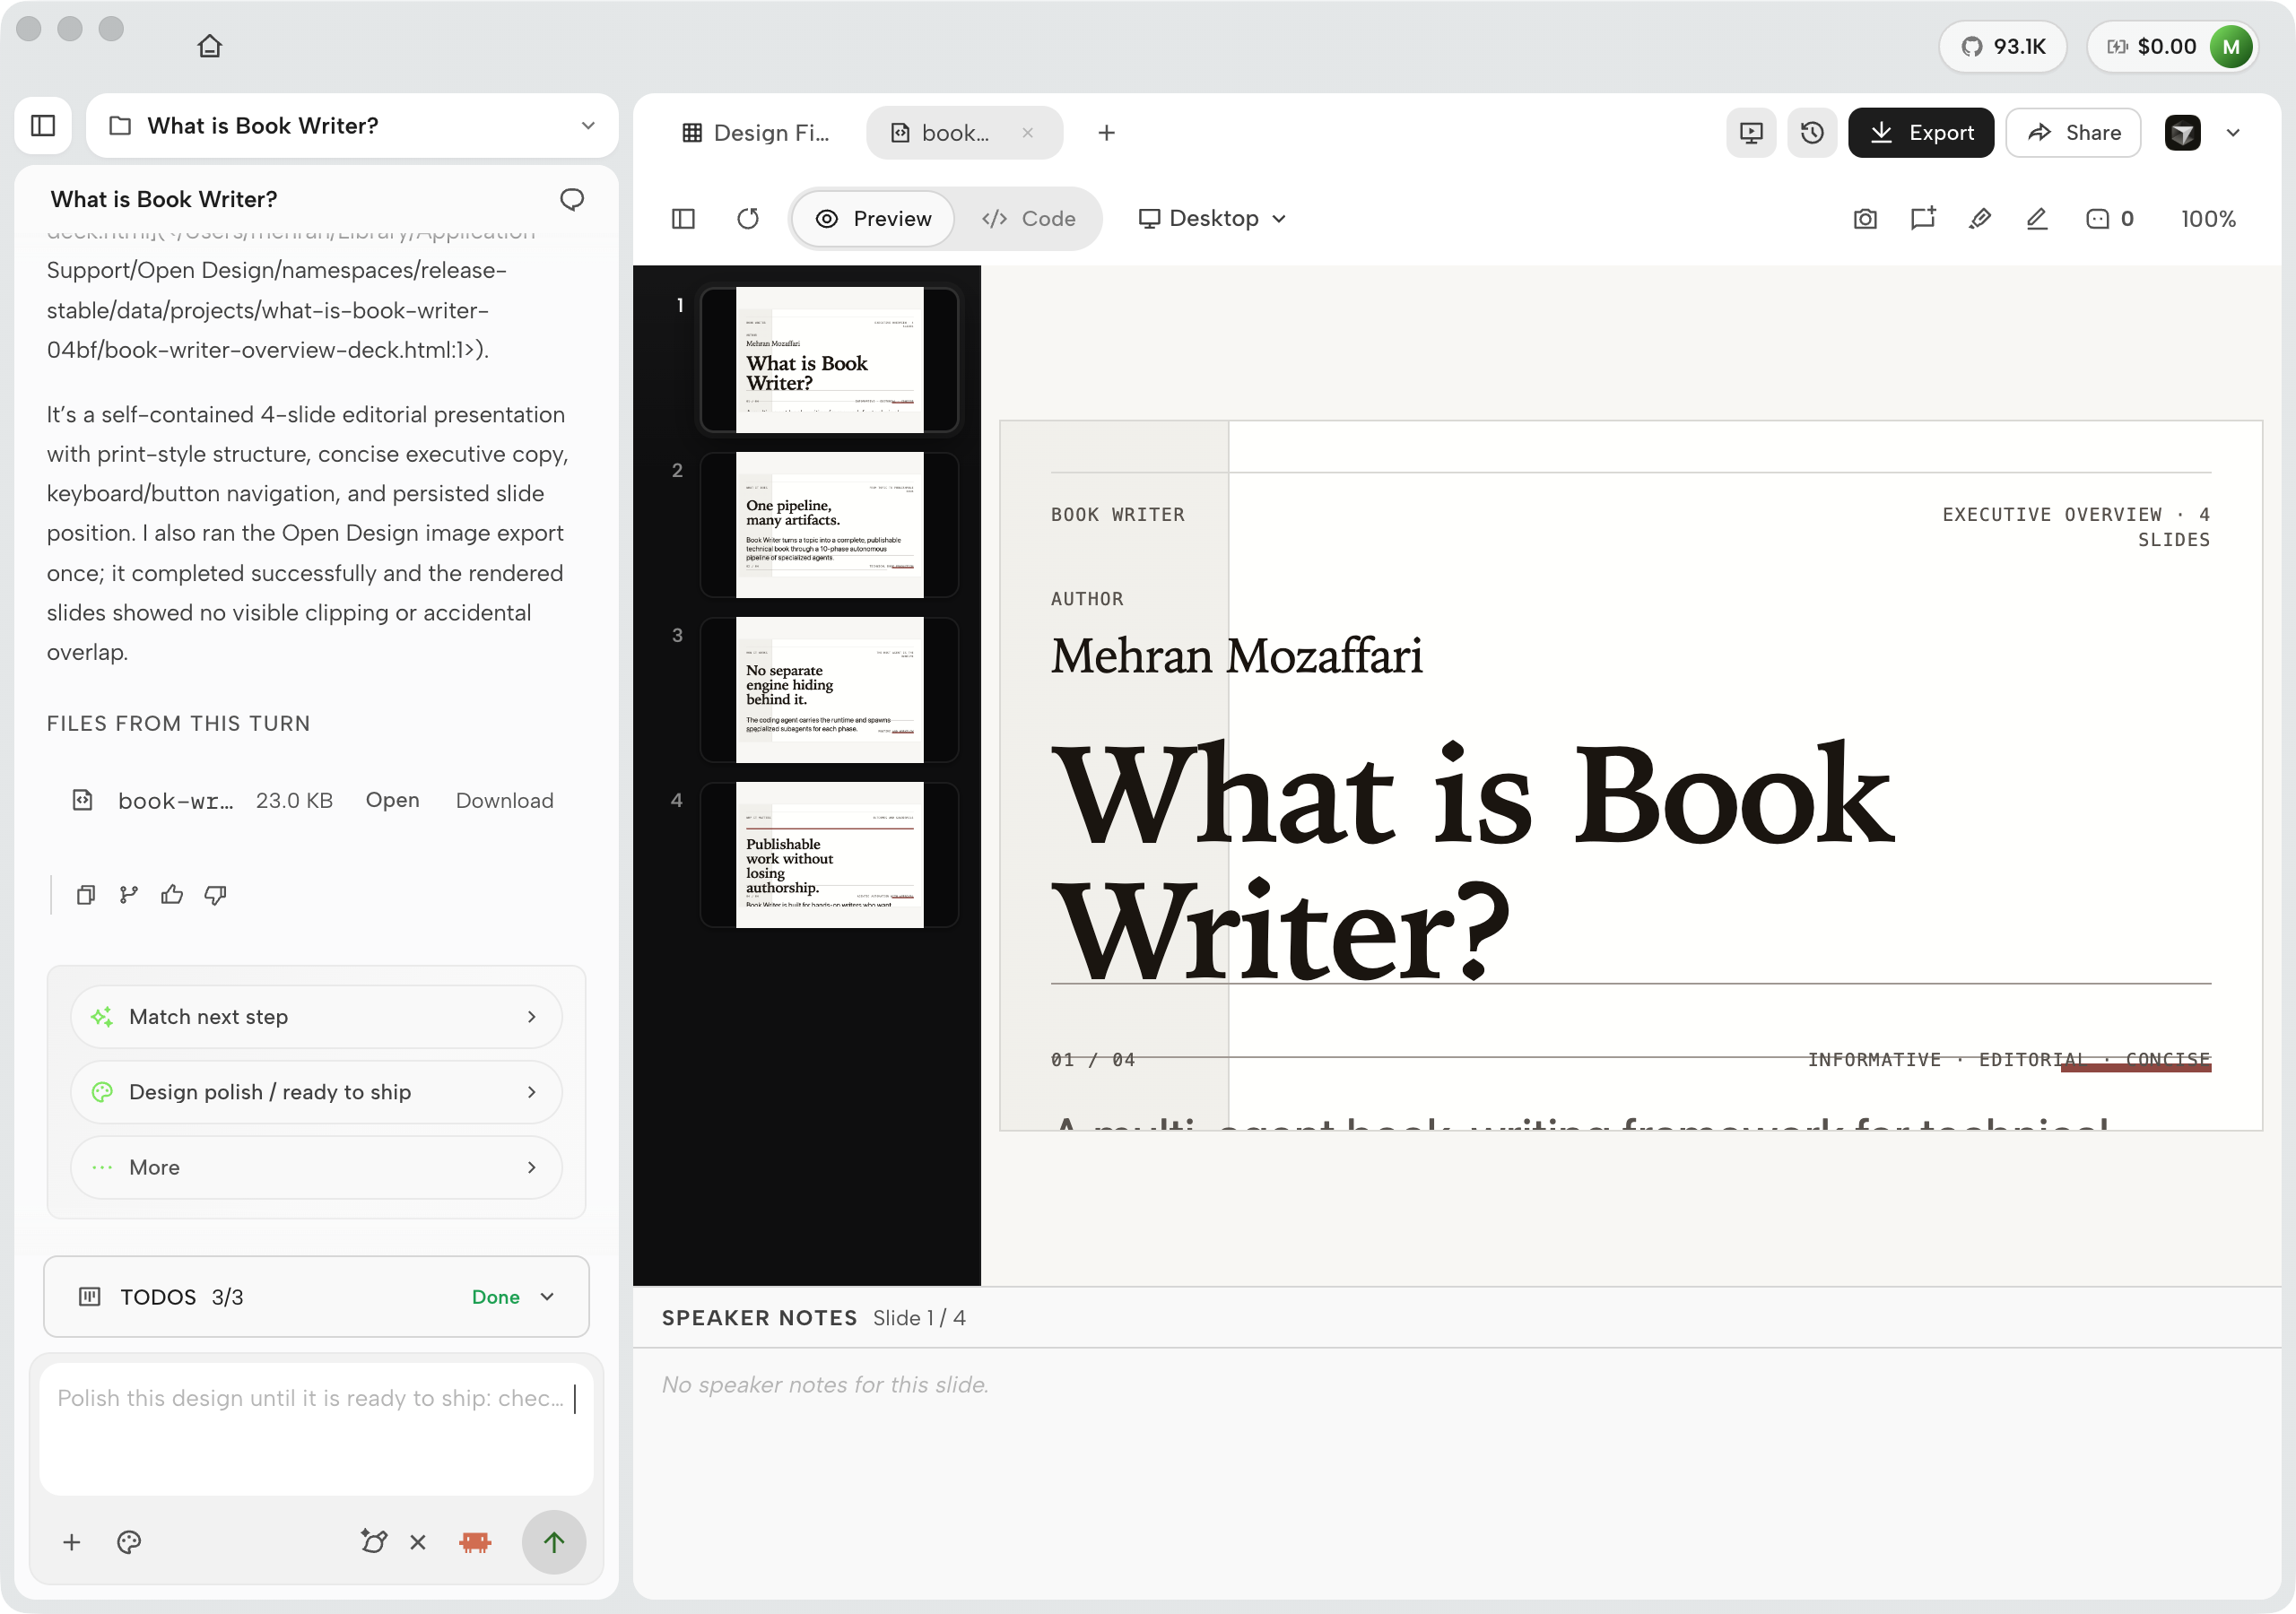
Task: Open the Desktop viewport dropdown
Action: click(x=1212, y=219)
